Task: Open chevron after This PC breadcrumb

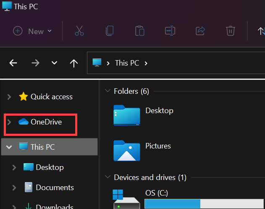Action: click(x=146, y=63)
